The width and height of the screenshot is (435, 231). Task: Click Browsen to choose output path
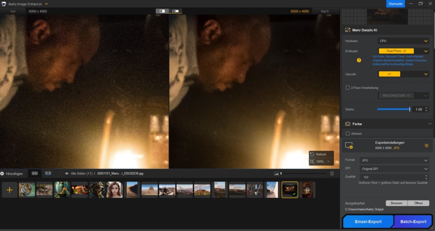[396, 203]
